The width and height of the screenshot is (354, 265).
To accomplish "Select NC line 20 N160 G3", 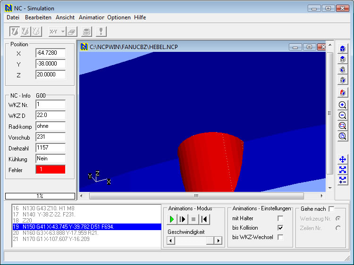I will coord(87,233).
